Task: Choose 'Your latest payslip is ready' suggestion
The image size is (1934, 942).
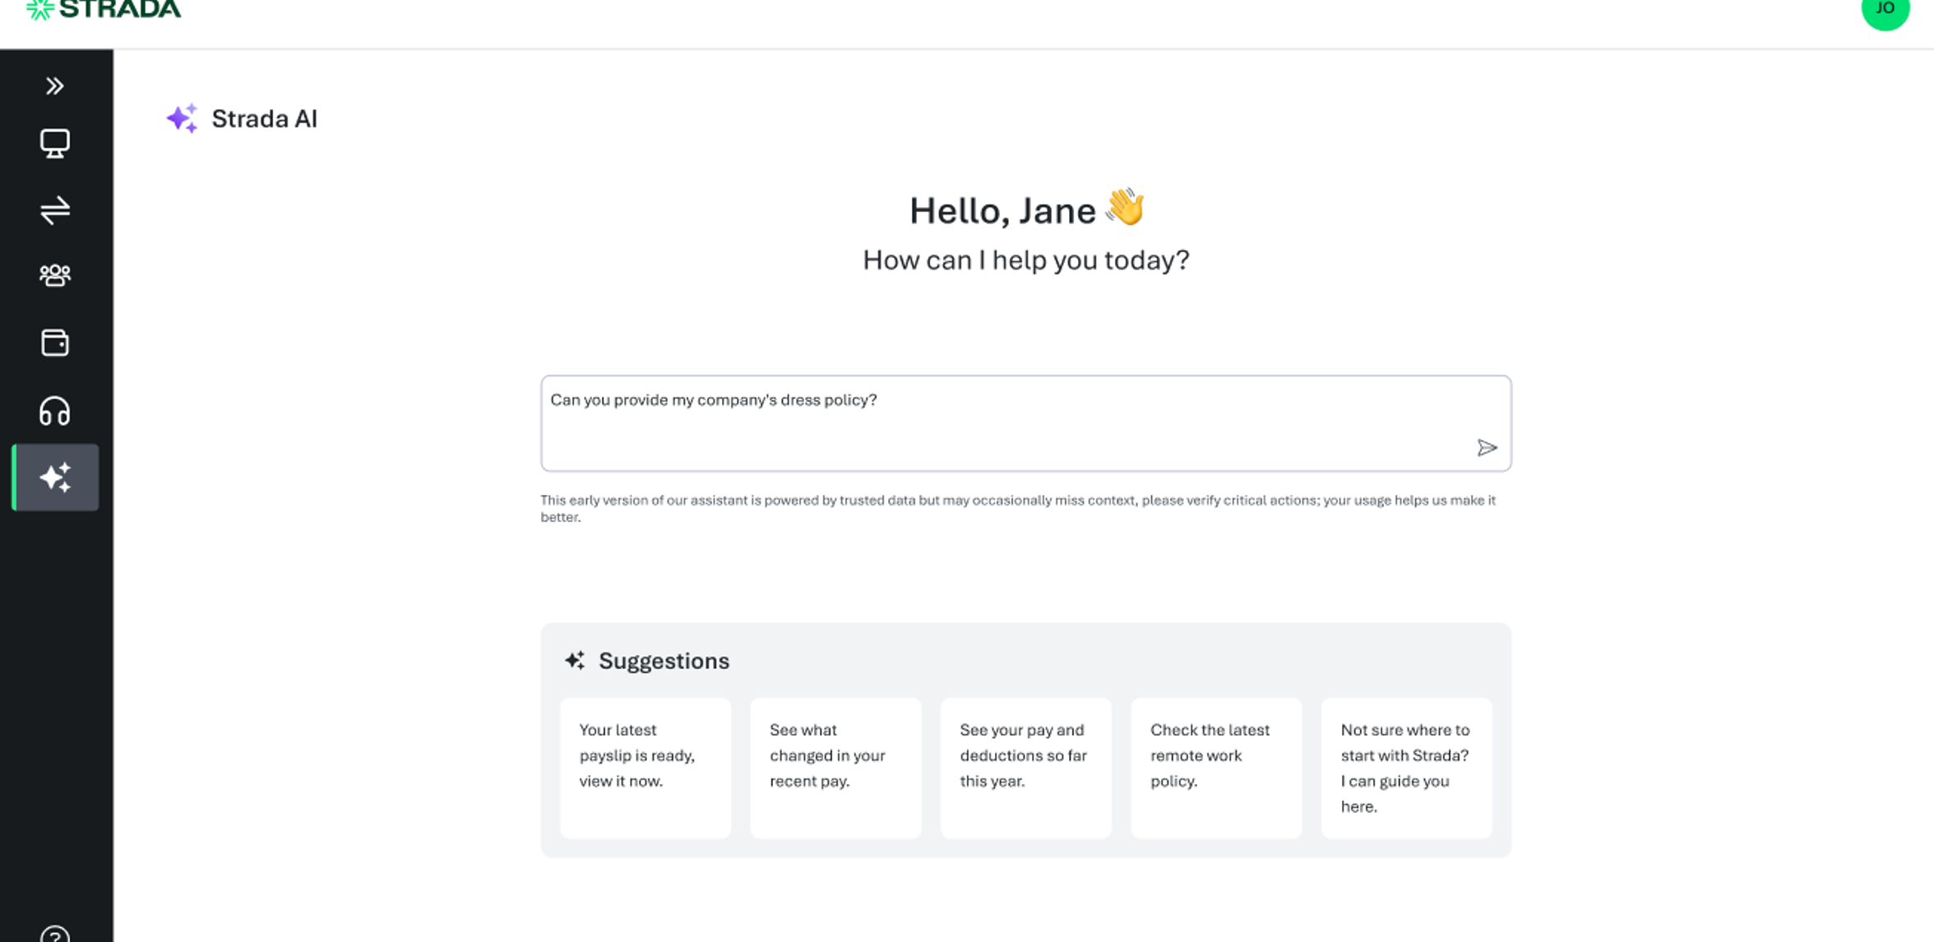Action: tap(645, 767)
